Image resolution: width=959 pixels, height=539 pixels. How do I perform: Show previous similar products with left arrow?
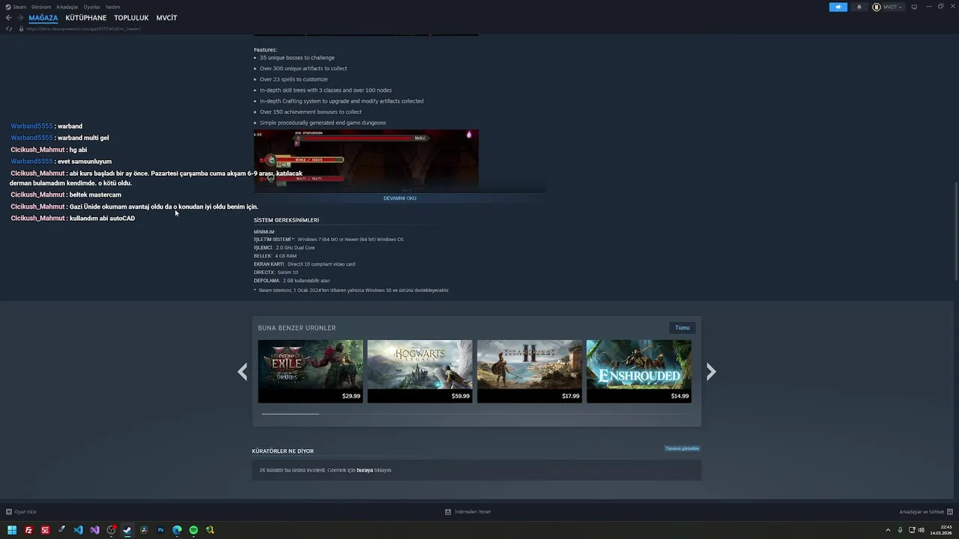coord(242,372)
